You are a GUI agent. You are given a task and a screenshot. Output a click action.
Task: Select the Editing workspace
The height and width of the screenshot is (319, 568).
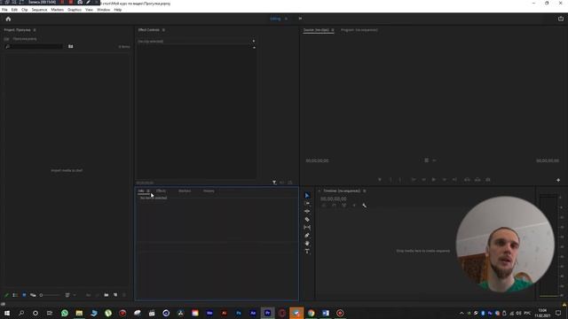click(275, 19)
